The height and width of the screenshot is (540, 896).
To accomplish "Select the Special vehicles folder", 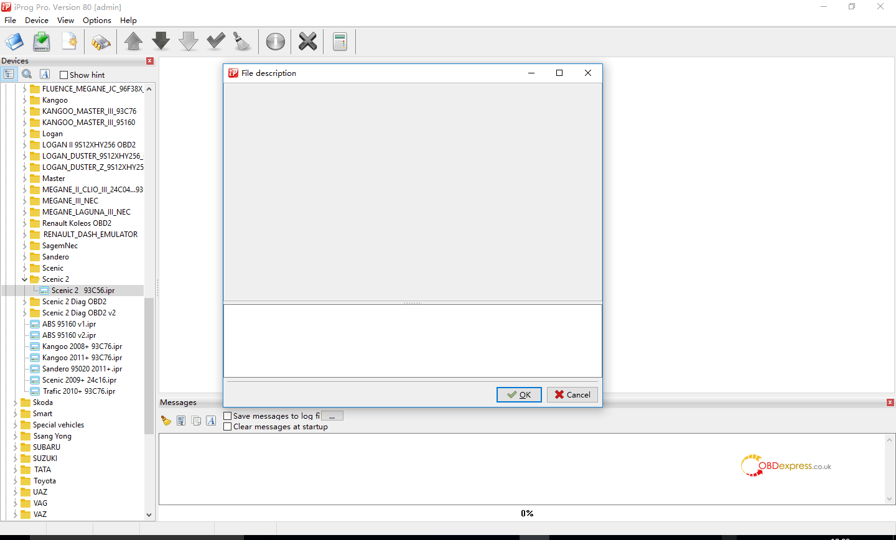I will pyautogui.click(x=58, y=425).
